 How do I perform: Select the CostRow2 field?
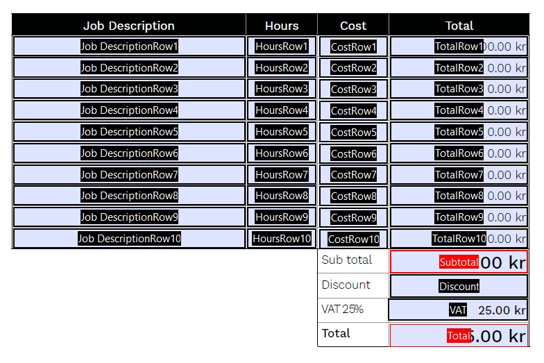pyautogui.click(x=353, y=68)
